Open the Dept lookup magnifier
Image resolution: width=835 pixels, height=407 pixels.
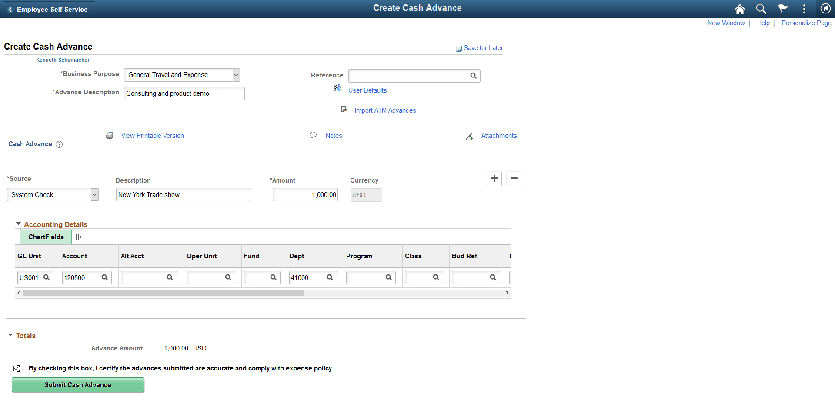point(329,277)
